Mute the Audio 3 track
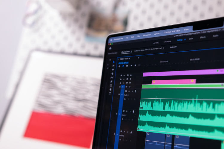 pyautogui.click(x=125, y=132)
